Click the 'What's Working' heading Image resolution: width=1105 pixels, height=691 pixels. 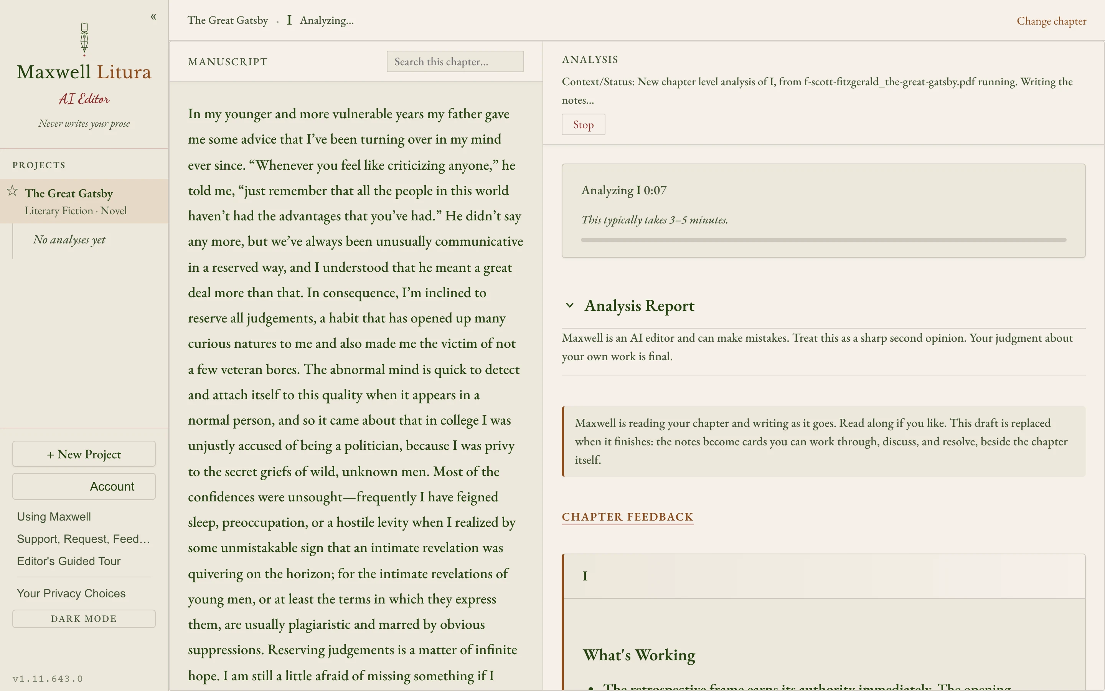point(639,655)
